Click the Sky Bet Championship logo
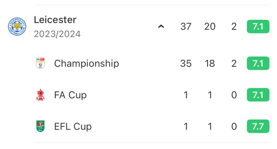This screenshot has width=277, height=149. [41, 63]
